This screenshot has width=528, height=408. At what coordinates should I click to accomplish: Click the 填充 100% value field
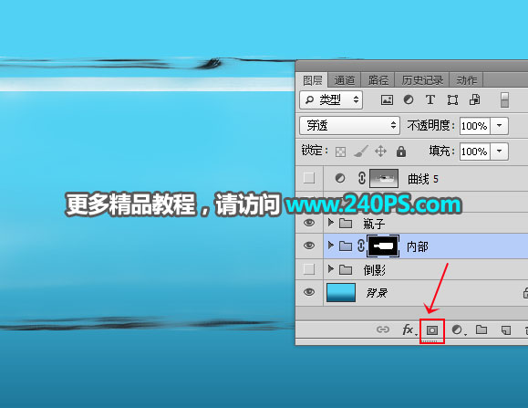[474, 152]
